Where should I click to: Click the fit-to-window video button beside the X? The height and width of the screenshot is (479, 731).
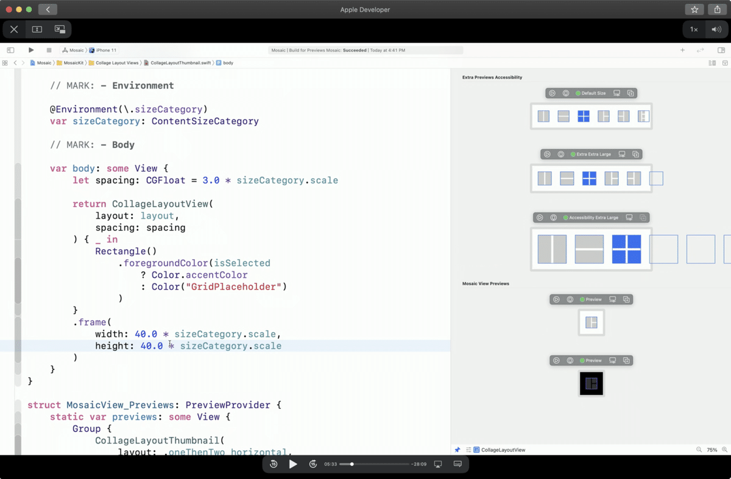37,29
